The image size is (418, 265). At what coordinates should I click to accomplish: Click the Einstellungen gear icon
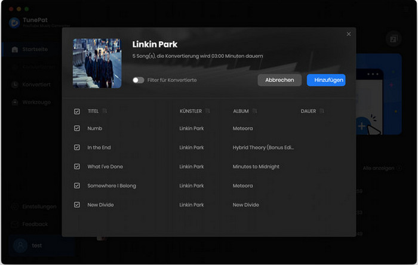[15, 207]
